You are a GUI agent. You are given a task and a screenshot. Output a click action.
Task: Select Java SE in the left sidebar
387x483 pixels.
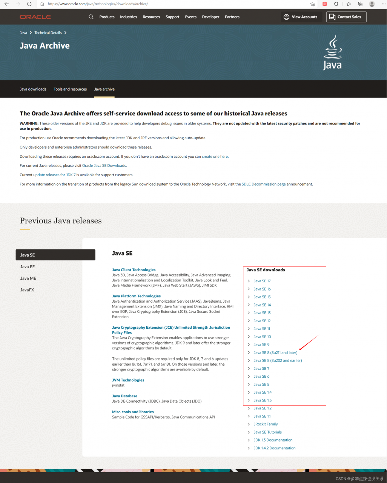(x=55, y=255)
